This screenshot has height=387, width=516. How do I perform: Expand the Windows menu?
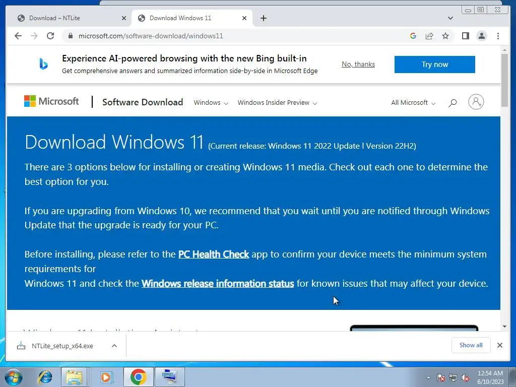pyautogui.click(x=211, y=103)
